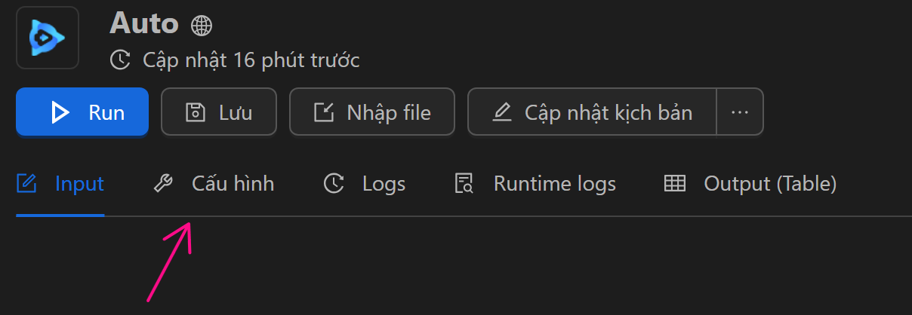The image size is (912, 315).
Task: Click the "Cập nhật 16 phút trước" timestamp
Action: coord(251,60)
